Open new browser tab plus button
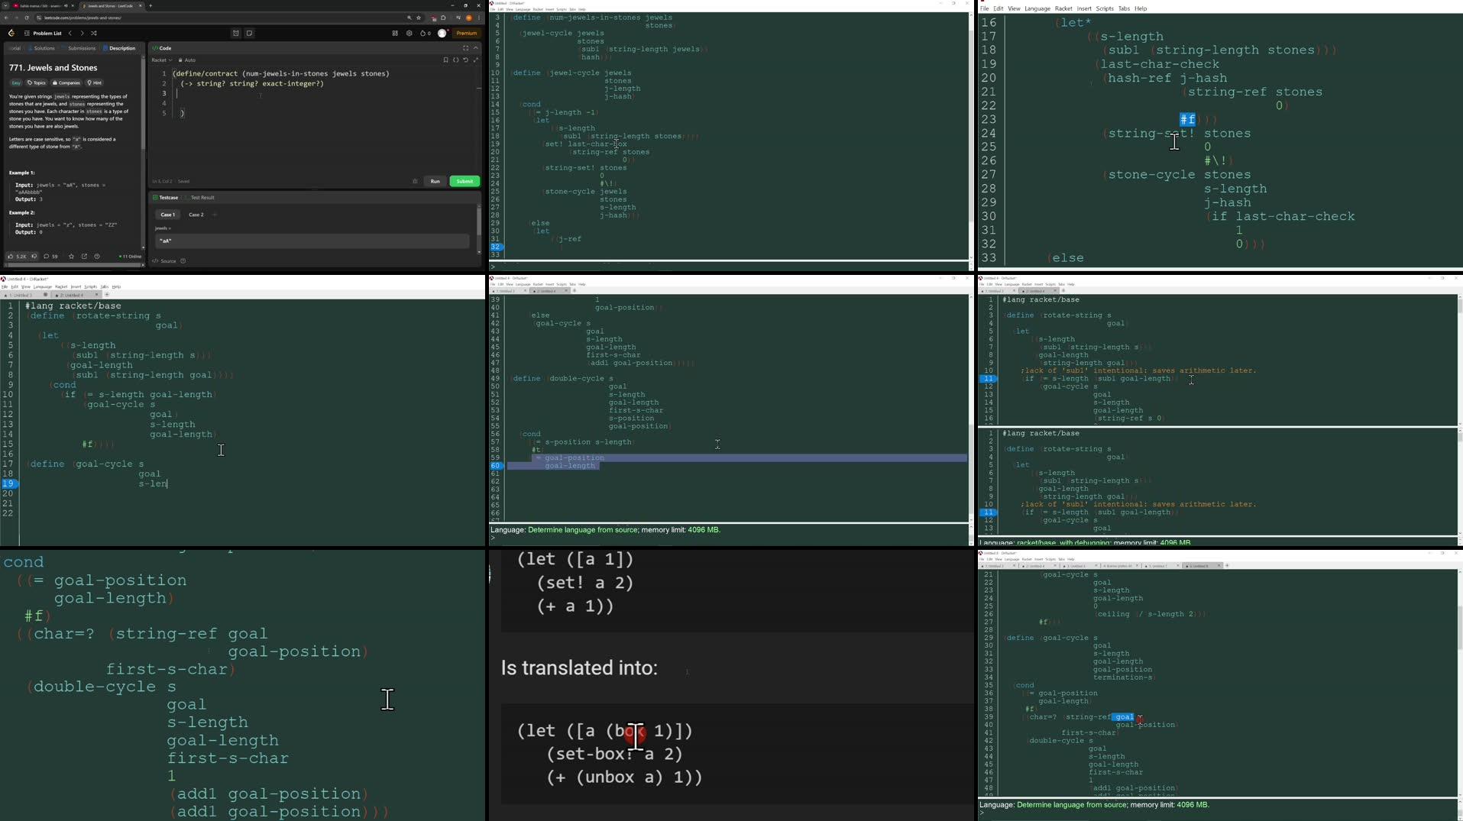 [151, 5]
